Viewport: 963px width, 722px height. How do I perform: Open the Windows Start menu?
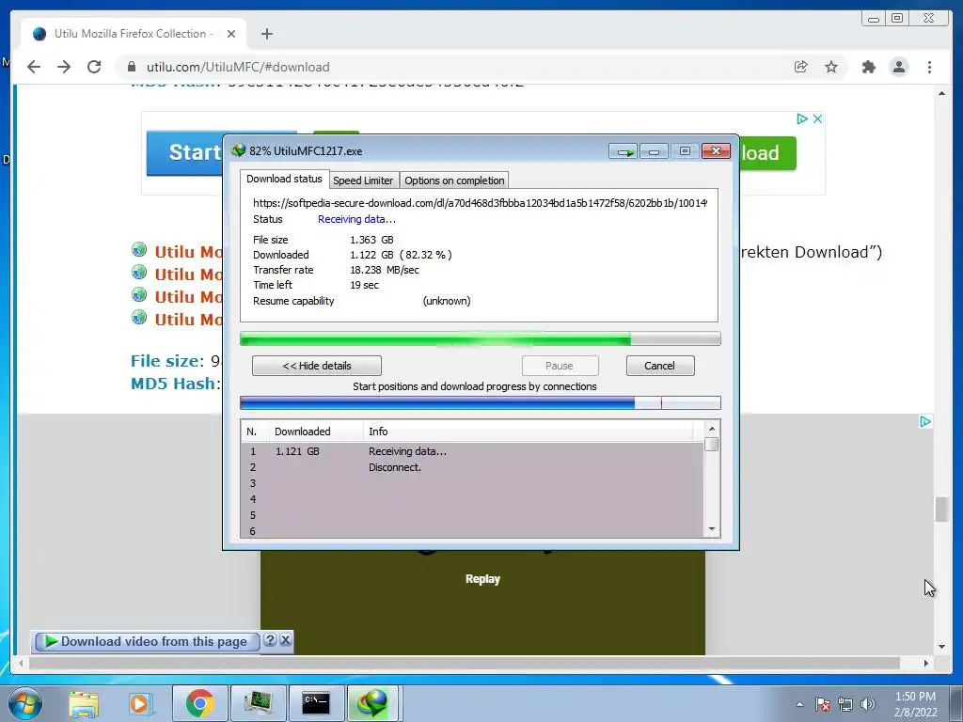25,703
